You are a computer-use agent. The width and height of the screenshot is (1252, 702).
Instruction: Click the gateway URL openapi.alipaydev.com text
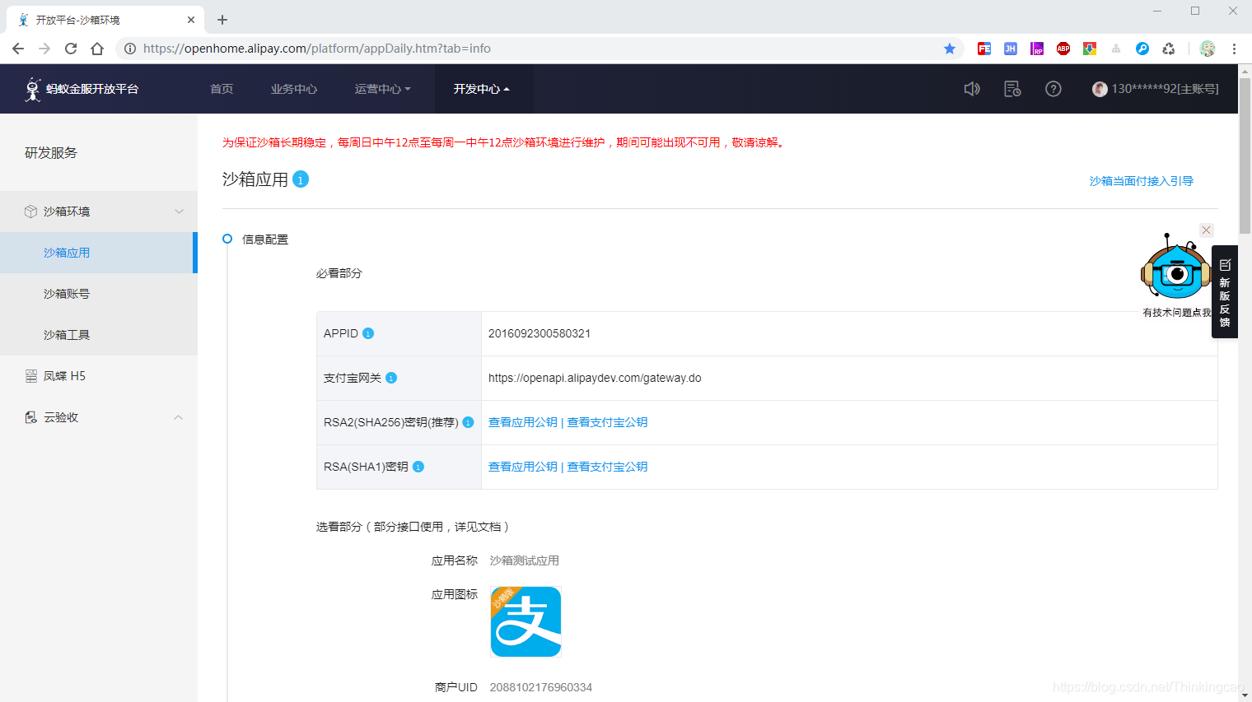coord(595,378)
